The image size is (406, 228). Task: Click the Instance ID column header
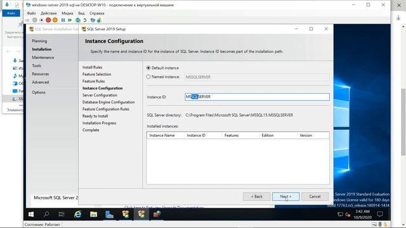(203, 136)
